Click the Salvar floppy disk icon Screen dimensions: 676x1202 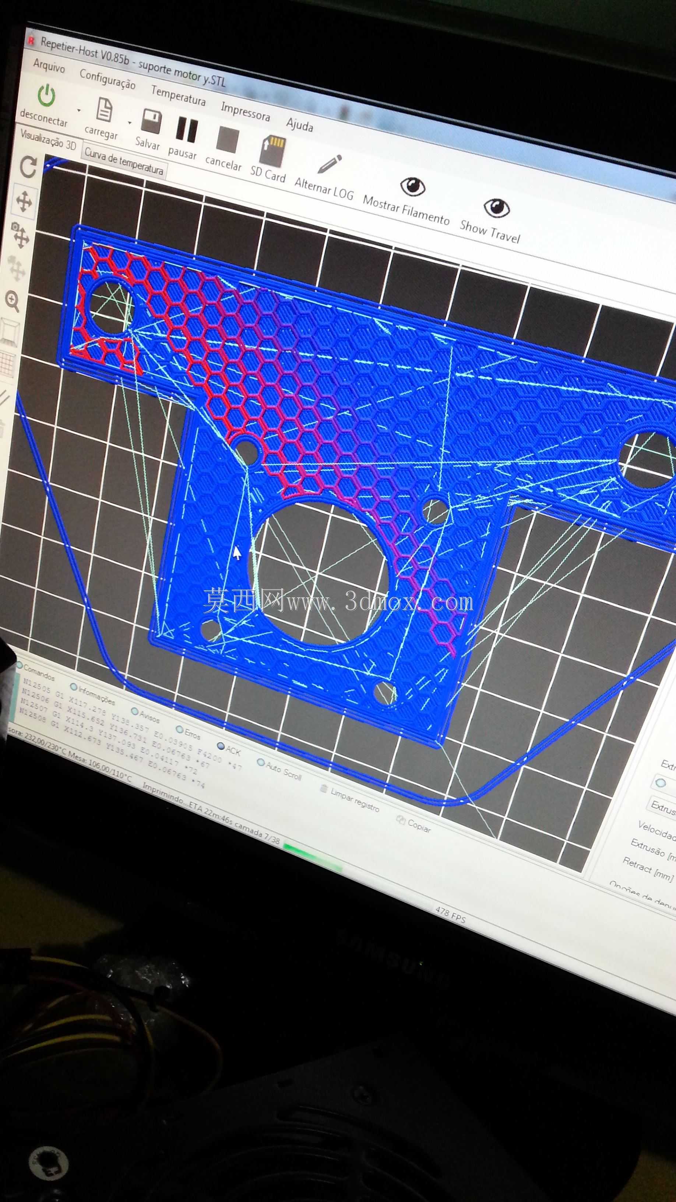click(x=152, y=121)
